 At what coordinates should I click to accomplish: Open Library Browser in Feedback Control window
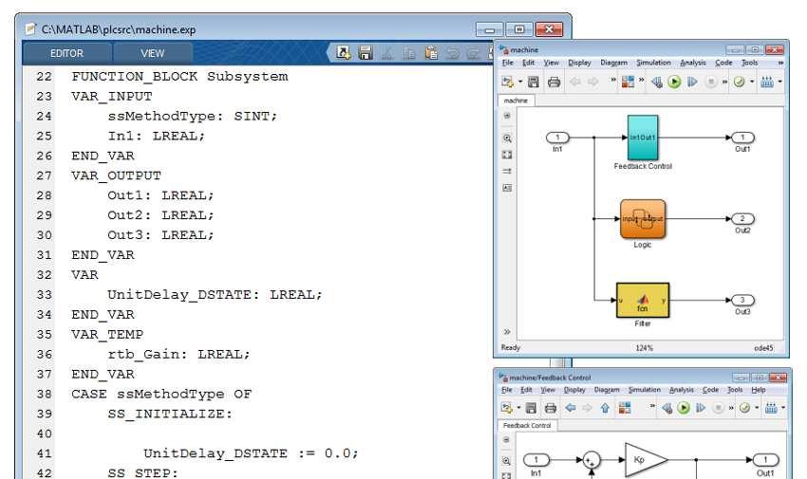point(625,408)
